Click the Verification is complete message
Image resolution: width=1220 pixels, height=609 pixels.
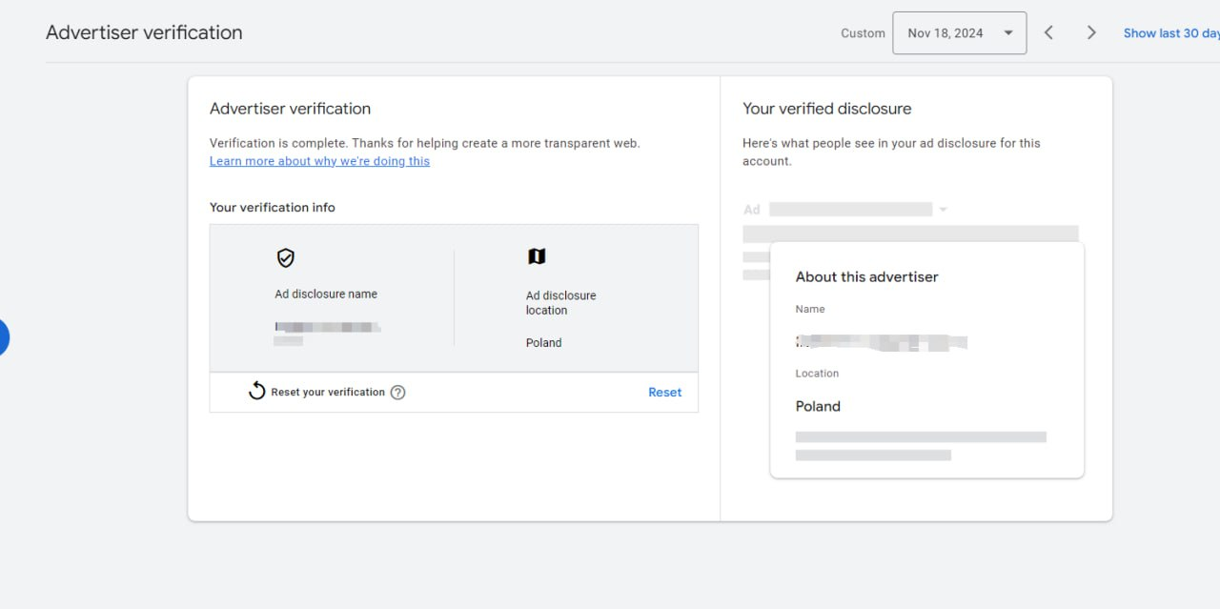click(x=425, y=143)
